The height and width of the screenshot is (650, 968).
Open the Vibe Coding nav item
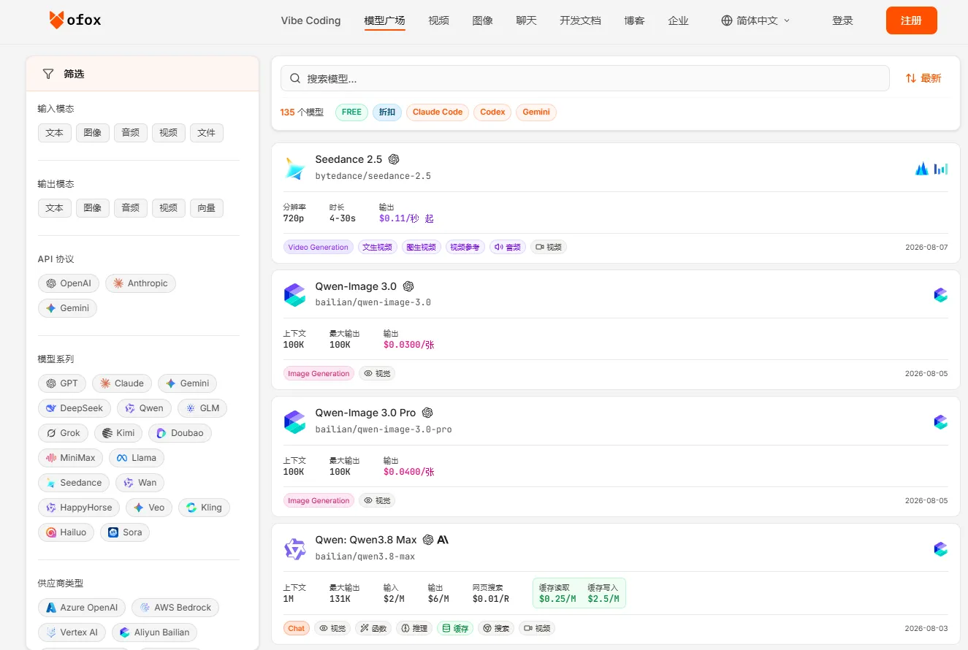pos(311,20)
